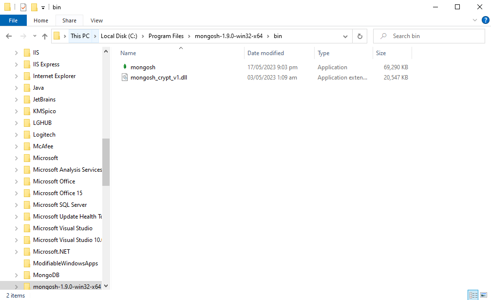Click the 20,547 KB size value
This screenshot has width=491, height=300.
point(396,78)
